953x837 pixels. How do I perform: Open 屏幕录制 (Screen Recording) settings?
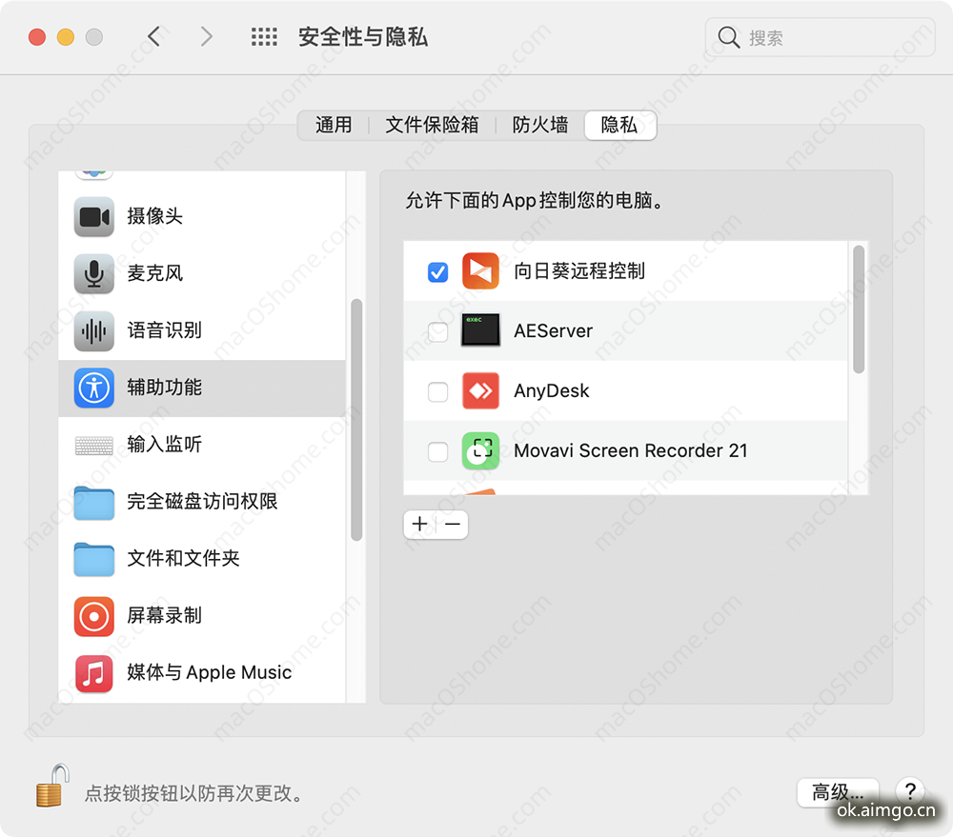click(93, 616)
